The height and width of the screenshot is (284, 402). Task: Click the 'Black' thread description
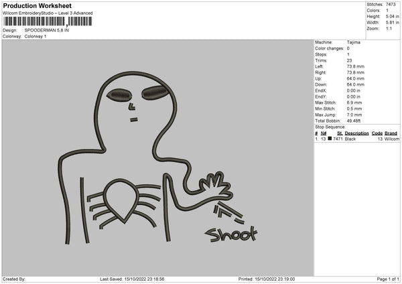pyautogui.click(x=350, y=139)
